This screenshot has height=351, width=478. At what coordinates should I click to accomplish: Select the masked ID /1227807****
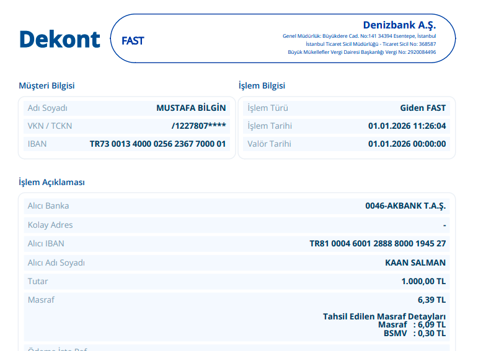click(199, 126)
